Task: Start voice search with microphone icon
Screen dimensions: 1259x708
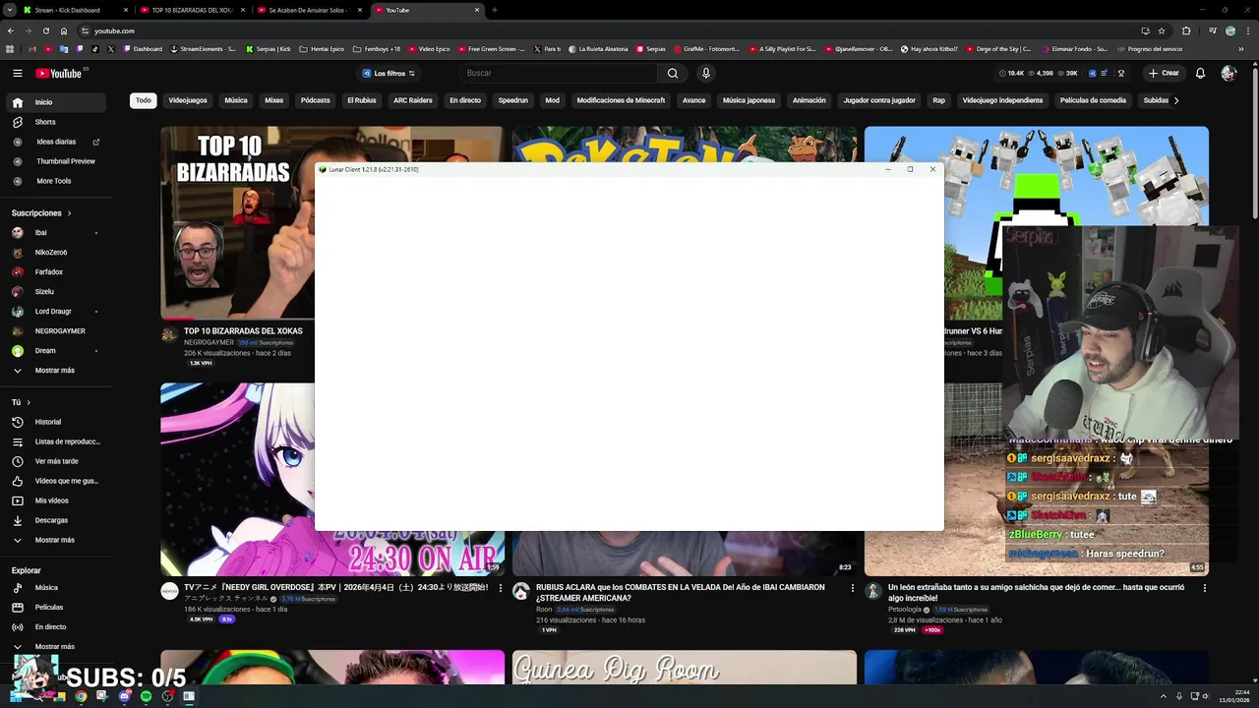Action: [705, 73]
